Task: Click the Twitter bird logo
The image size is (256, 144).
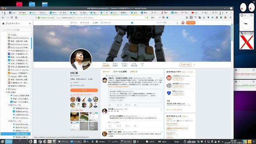Action: point(132,23)
